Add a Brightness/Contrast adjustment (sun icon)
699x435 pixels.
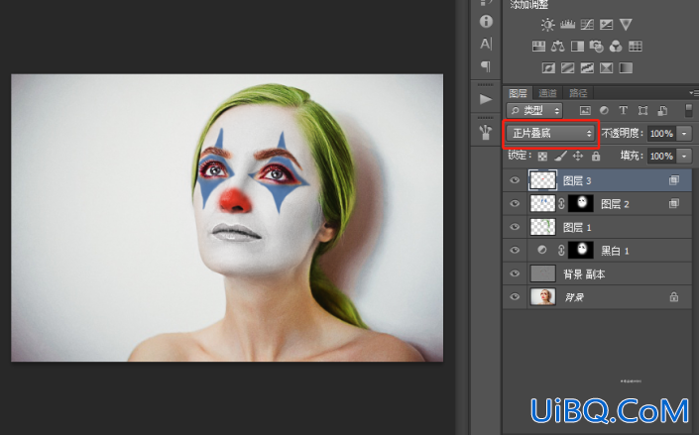click(547, 25)
